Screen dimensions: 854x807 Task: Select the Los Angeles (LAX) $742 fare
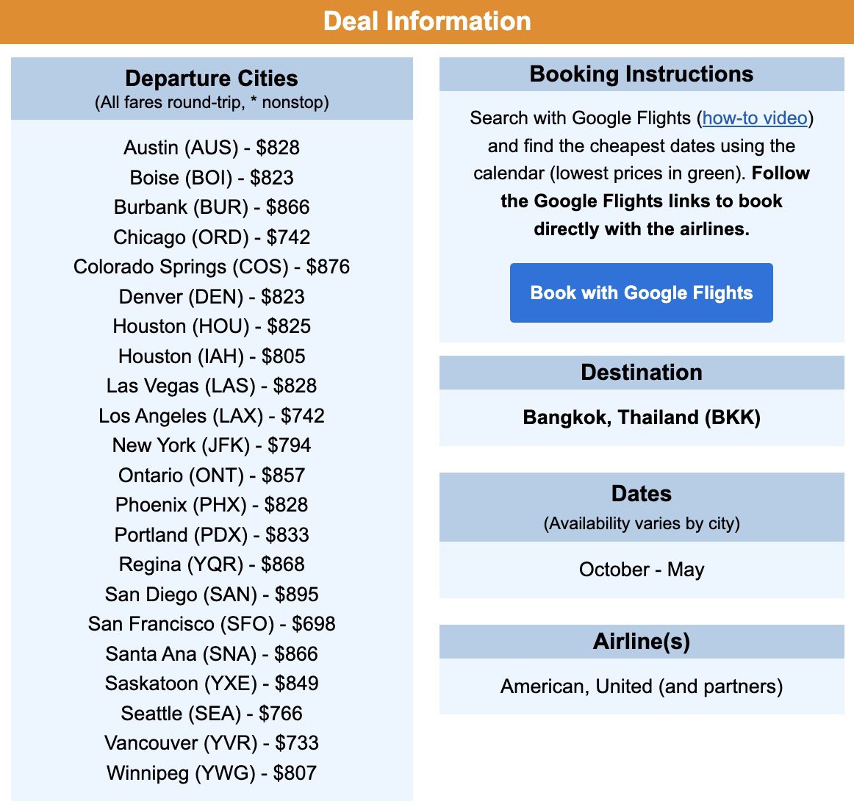(x=212, y=415)
